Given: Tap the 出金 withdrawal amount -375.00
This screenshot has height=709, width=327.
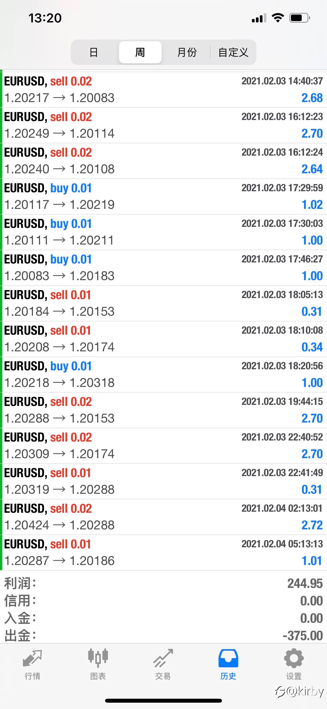Looking at the screenshot, I should click(x=303, y=636).
